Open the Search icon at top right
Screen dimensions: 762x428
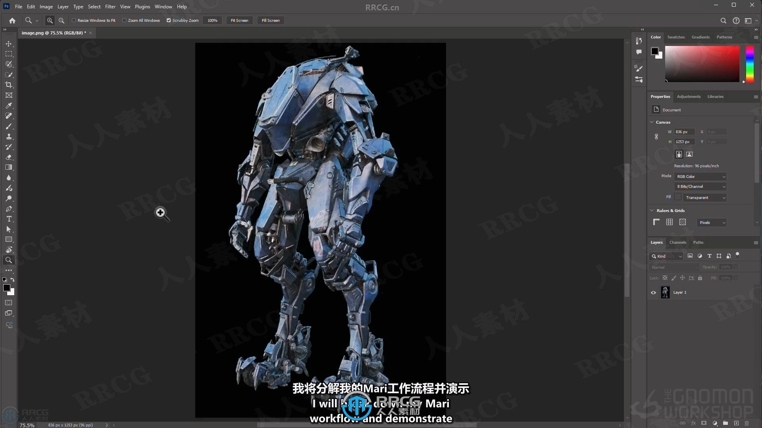[724, 21]
